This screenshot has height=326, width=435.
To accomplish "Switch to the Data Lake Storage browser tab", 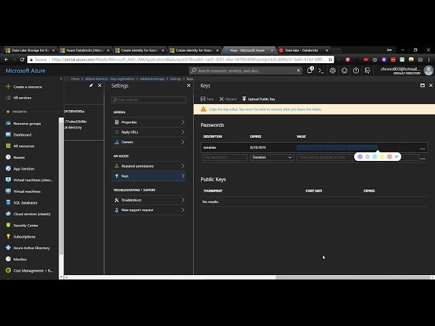I will pos(30,50).
